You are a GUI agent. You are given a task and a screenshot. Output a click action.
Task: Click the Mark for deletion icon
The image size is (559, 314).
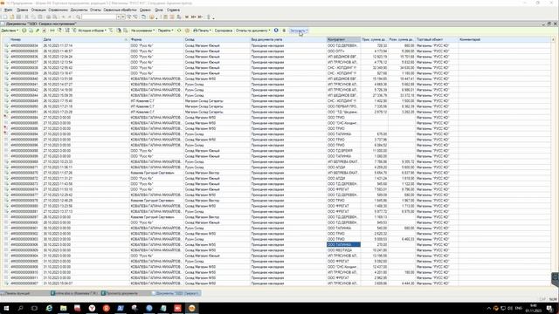pos(45,31)
